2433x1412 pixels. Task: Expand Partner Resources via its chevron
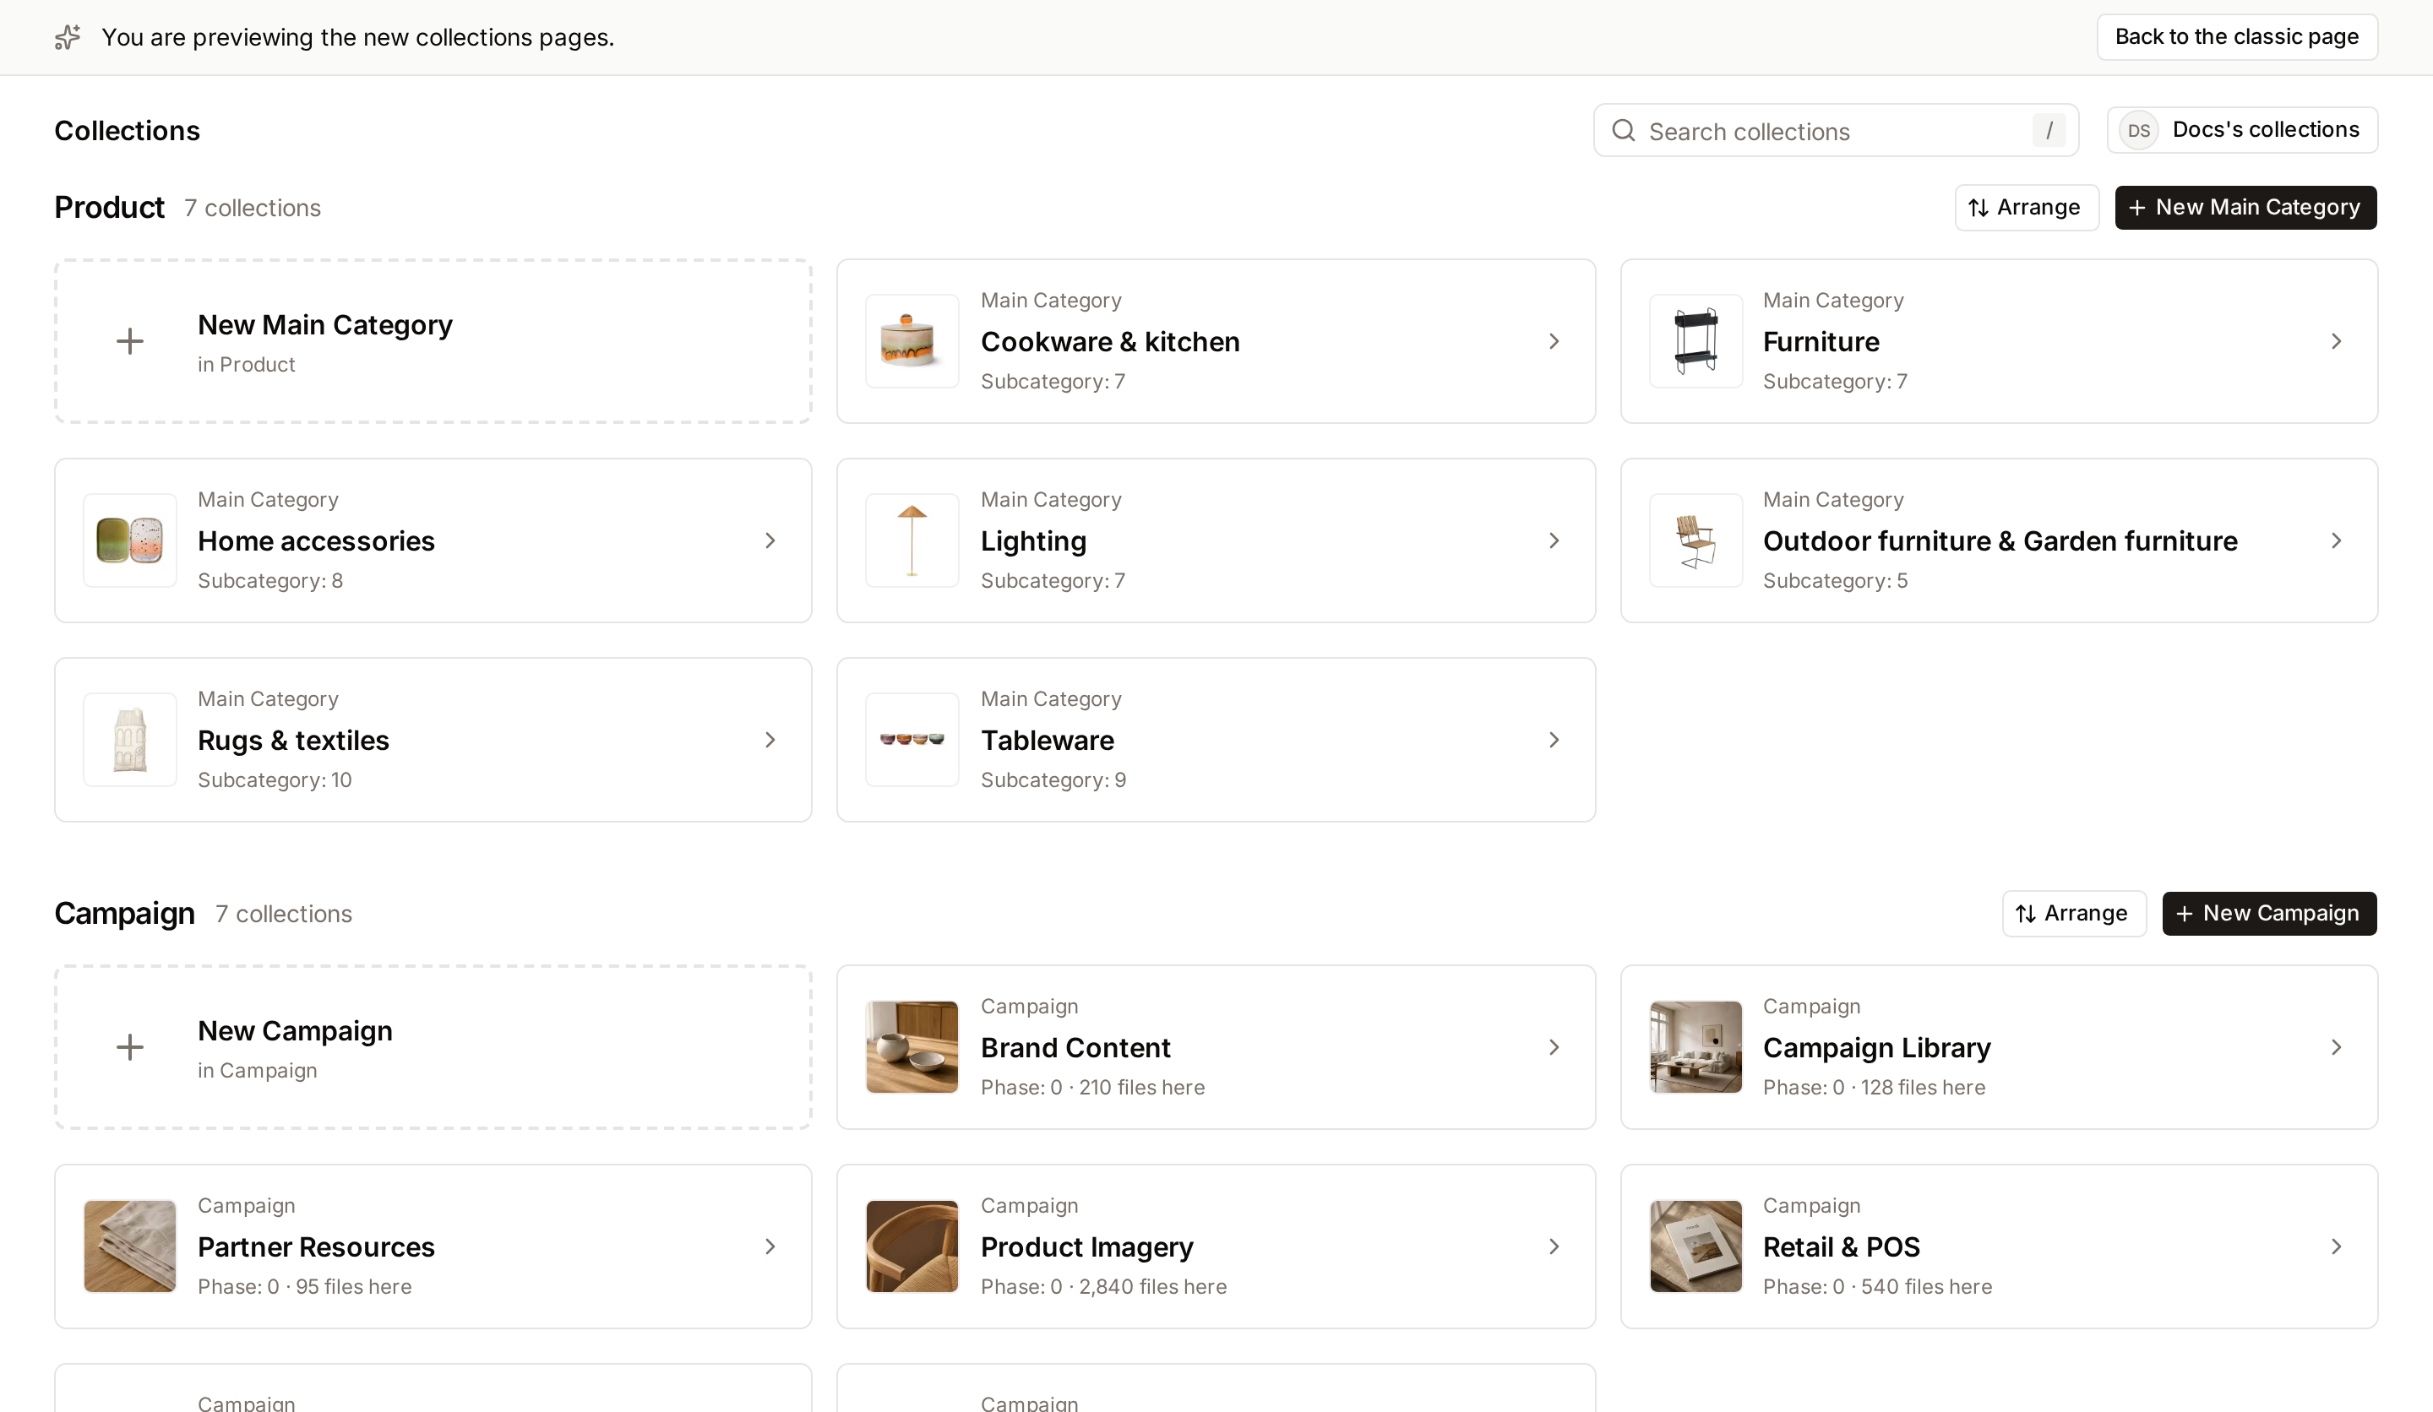click(770, 1247)
